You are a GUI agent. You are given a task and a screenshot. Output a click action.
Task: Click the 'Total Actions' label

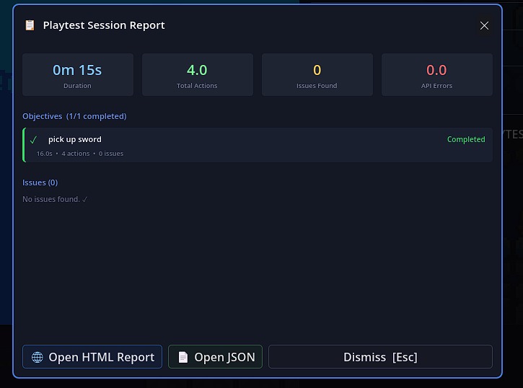[x=197, y=86]
